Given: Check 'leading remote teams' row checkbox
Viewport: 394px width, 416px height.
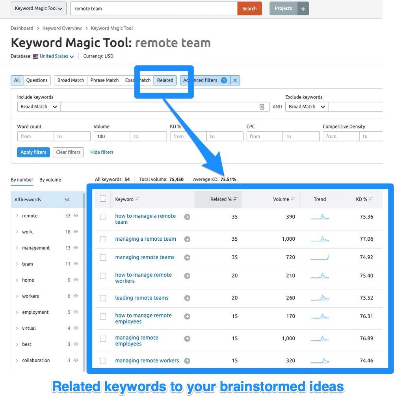Looking at the screenshot, I should click(103, 298).
